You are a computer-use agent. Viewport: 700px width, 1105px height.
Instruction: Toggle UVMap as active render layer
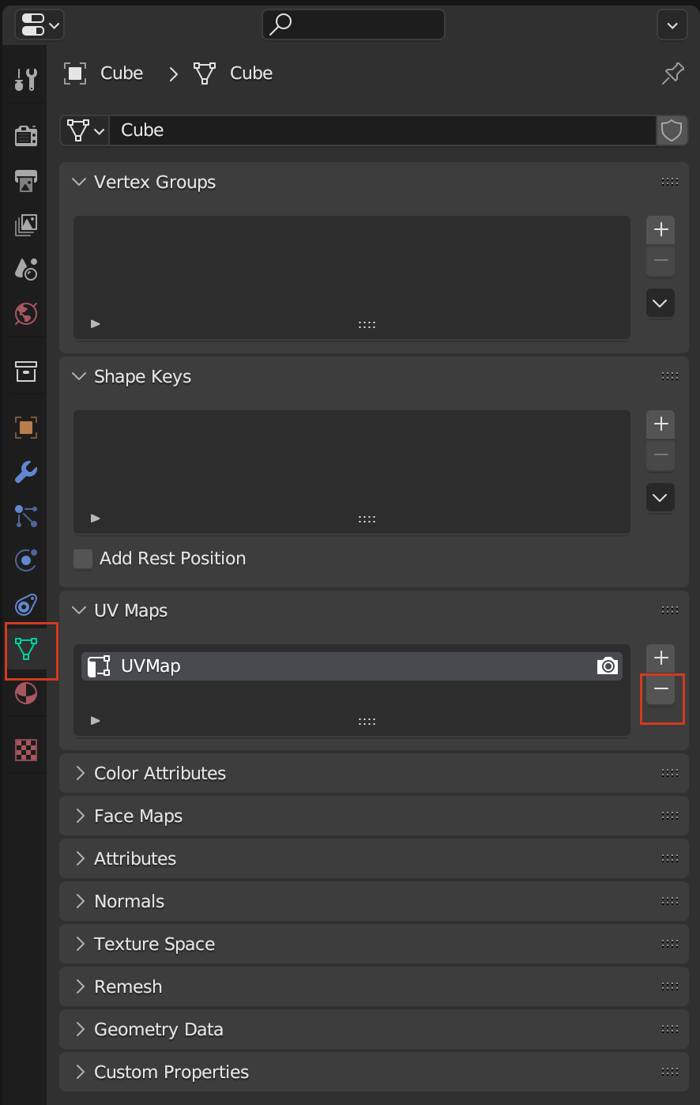[608, 666]
